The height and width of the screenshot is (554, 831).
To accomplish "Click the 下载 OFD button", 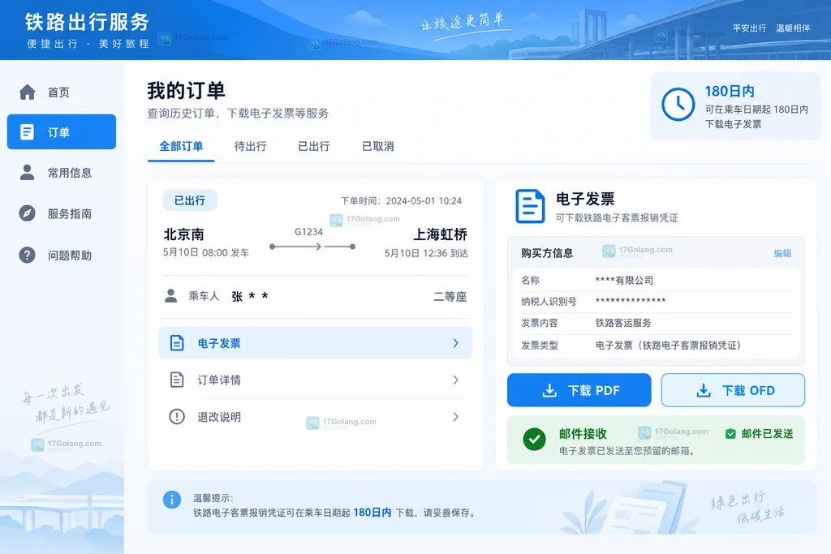I will [x=733, y=390].
